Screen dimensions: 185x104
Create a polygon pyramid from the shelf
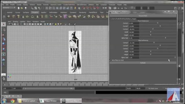click(37, 17)
